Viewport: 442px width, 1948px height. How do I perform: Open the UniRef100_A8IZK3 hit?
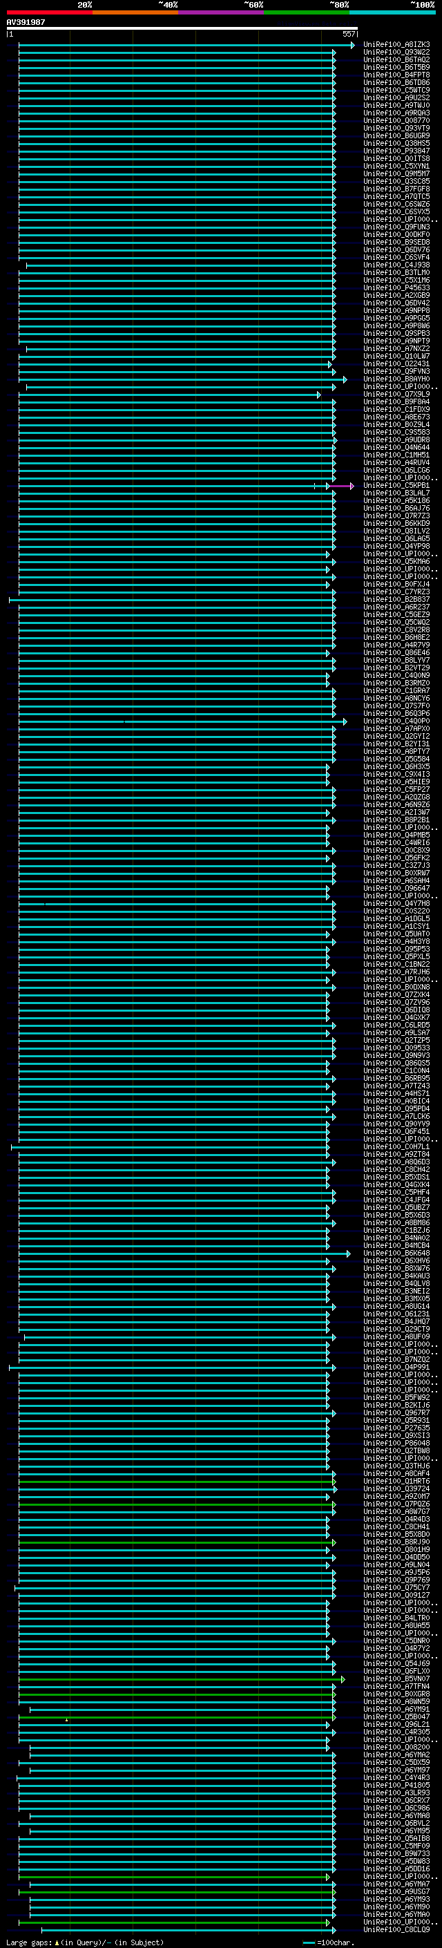click(396, 45)
